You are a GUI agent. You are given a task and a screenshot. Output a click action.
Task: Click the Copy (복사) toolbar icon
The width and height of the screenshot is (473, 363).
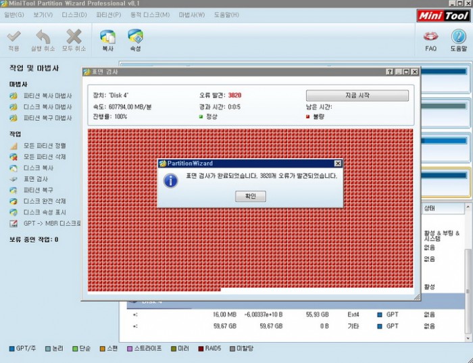(x=107, y=37)
